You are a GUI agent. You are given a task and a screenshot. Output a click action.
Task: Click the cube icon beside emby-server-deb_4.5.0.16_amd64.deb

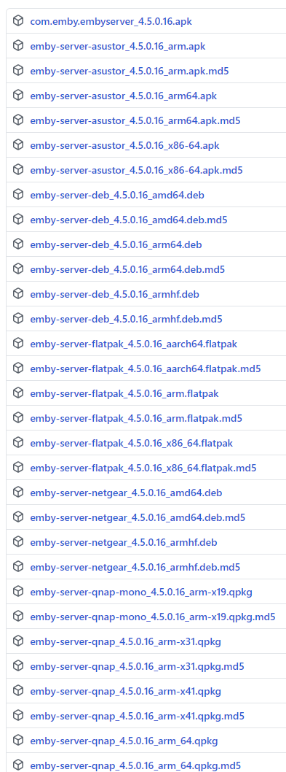click(x=18, y=195)
